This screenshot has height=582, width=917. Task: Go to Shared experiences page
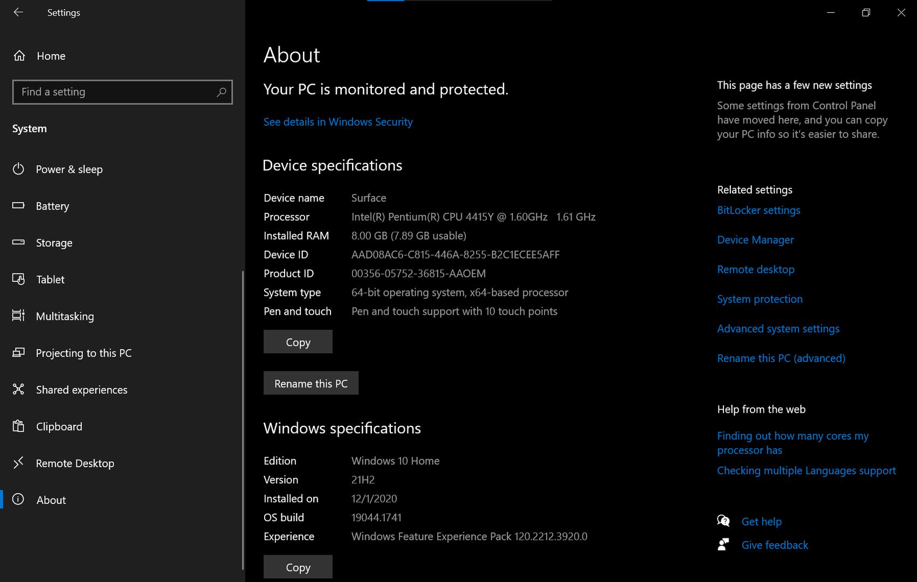[81, 390]
